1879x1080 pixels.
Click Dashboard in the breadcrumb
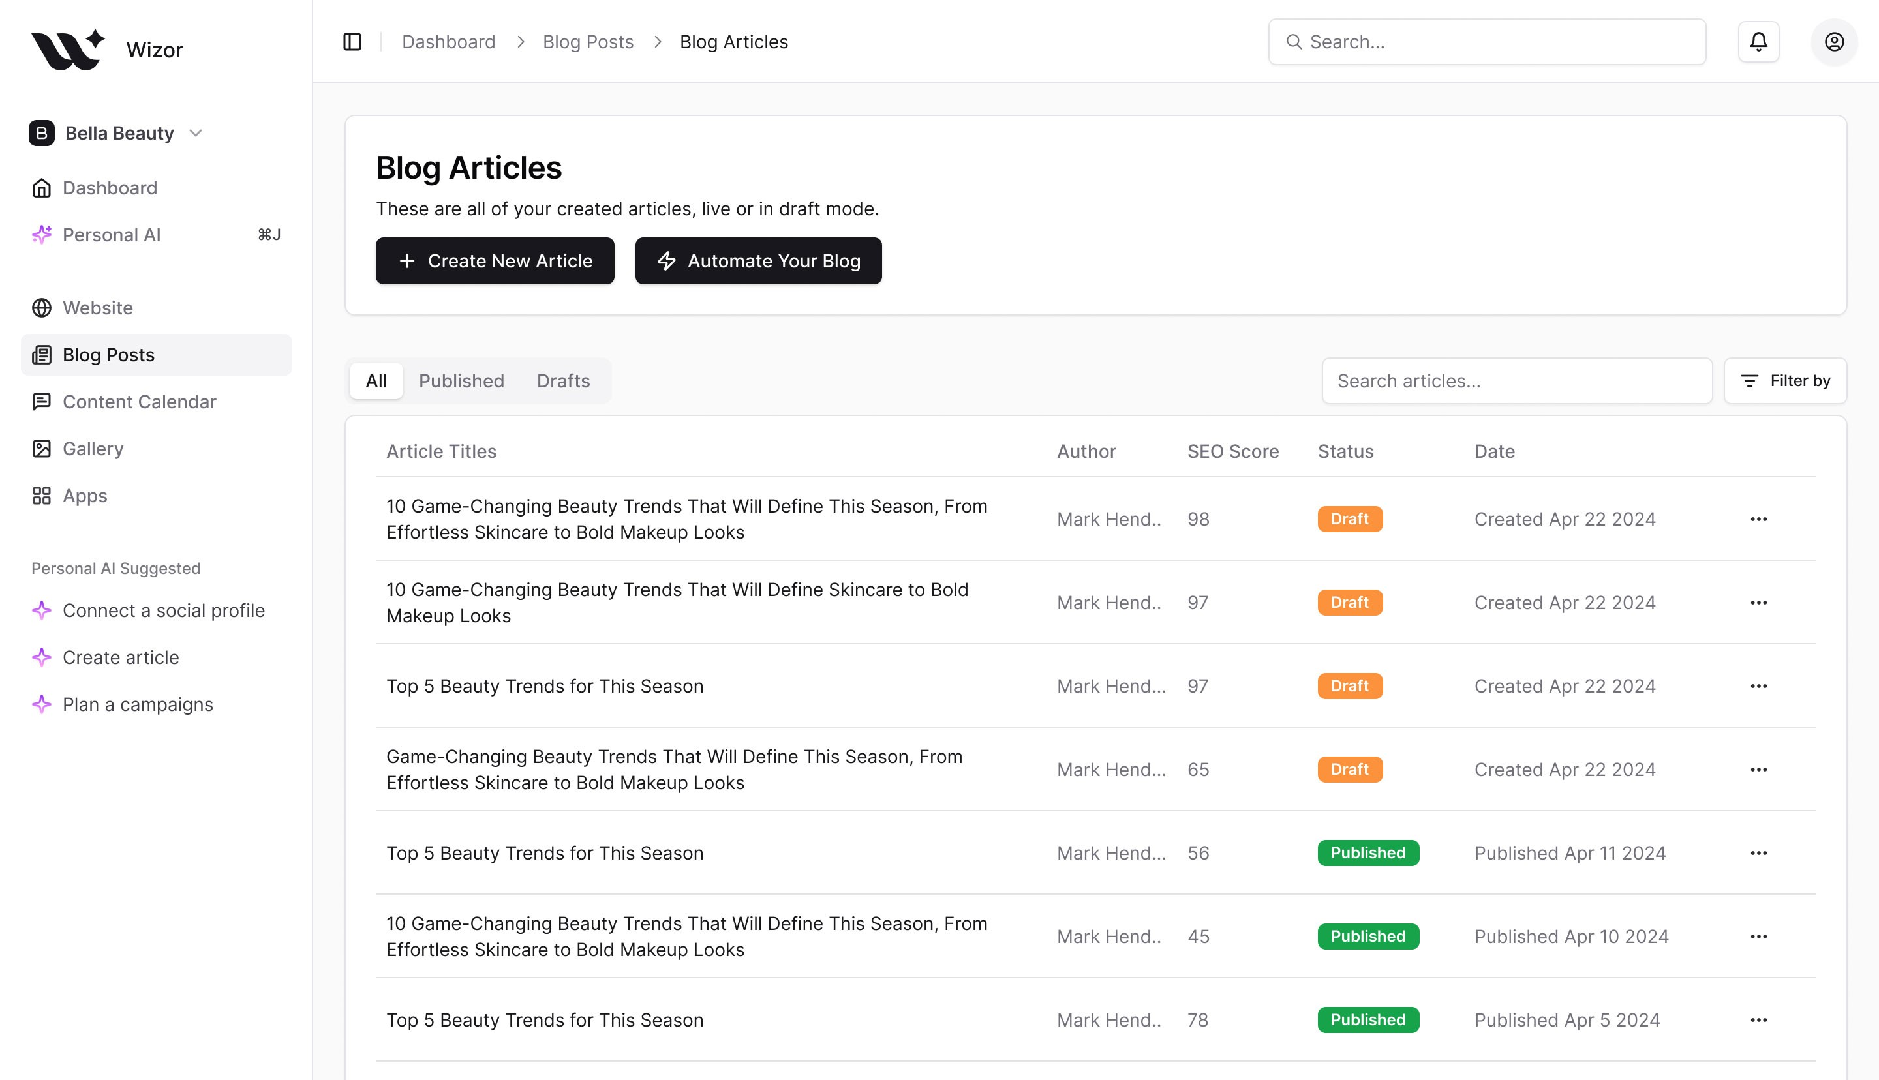448,42
